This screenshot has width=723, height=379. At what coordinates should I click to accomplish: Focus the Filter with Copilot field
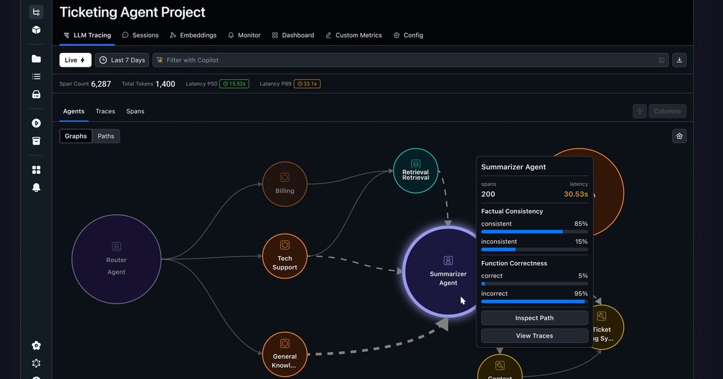[411, 60]
